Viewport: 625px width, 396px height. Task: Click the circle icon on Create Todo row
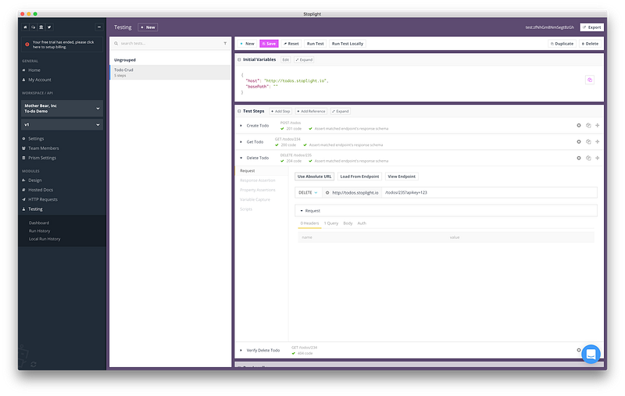pyautogui.click(x=579, y=126)
